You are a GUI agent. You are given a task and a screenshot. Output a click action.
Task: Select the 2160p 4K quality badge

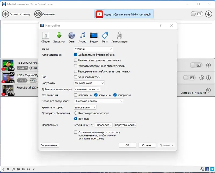[x=22, y=68]
